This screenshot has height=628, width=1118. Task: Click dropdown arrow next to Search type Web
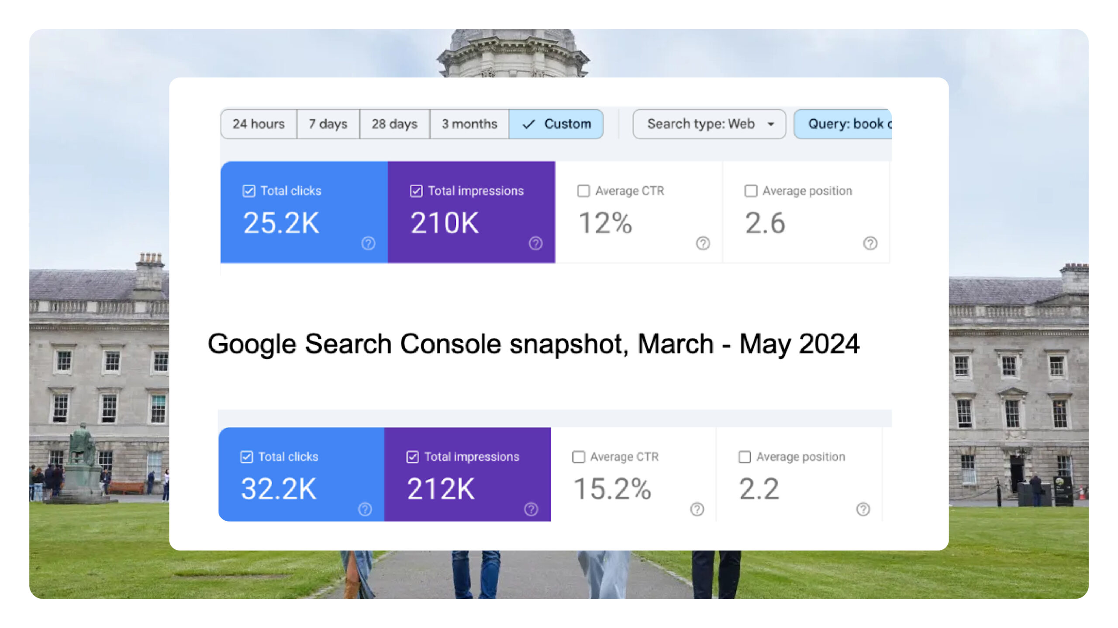[x=771, y=124]
